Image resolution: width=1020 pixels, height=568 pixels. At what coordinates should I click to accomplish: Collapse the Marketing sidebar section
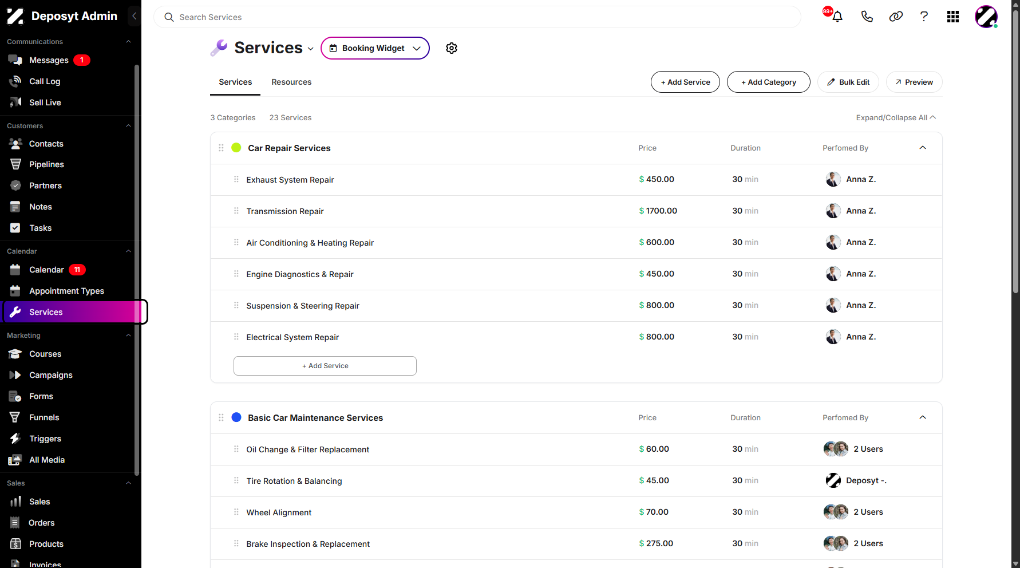[x=128, y=336]
